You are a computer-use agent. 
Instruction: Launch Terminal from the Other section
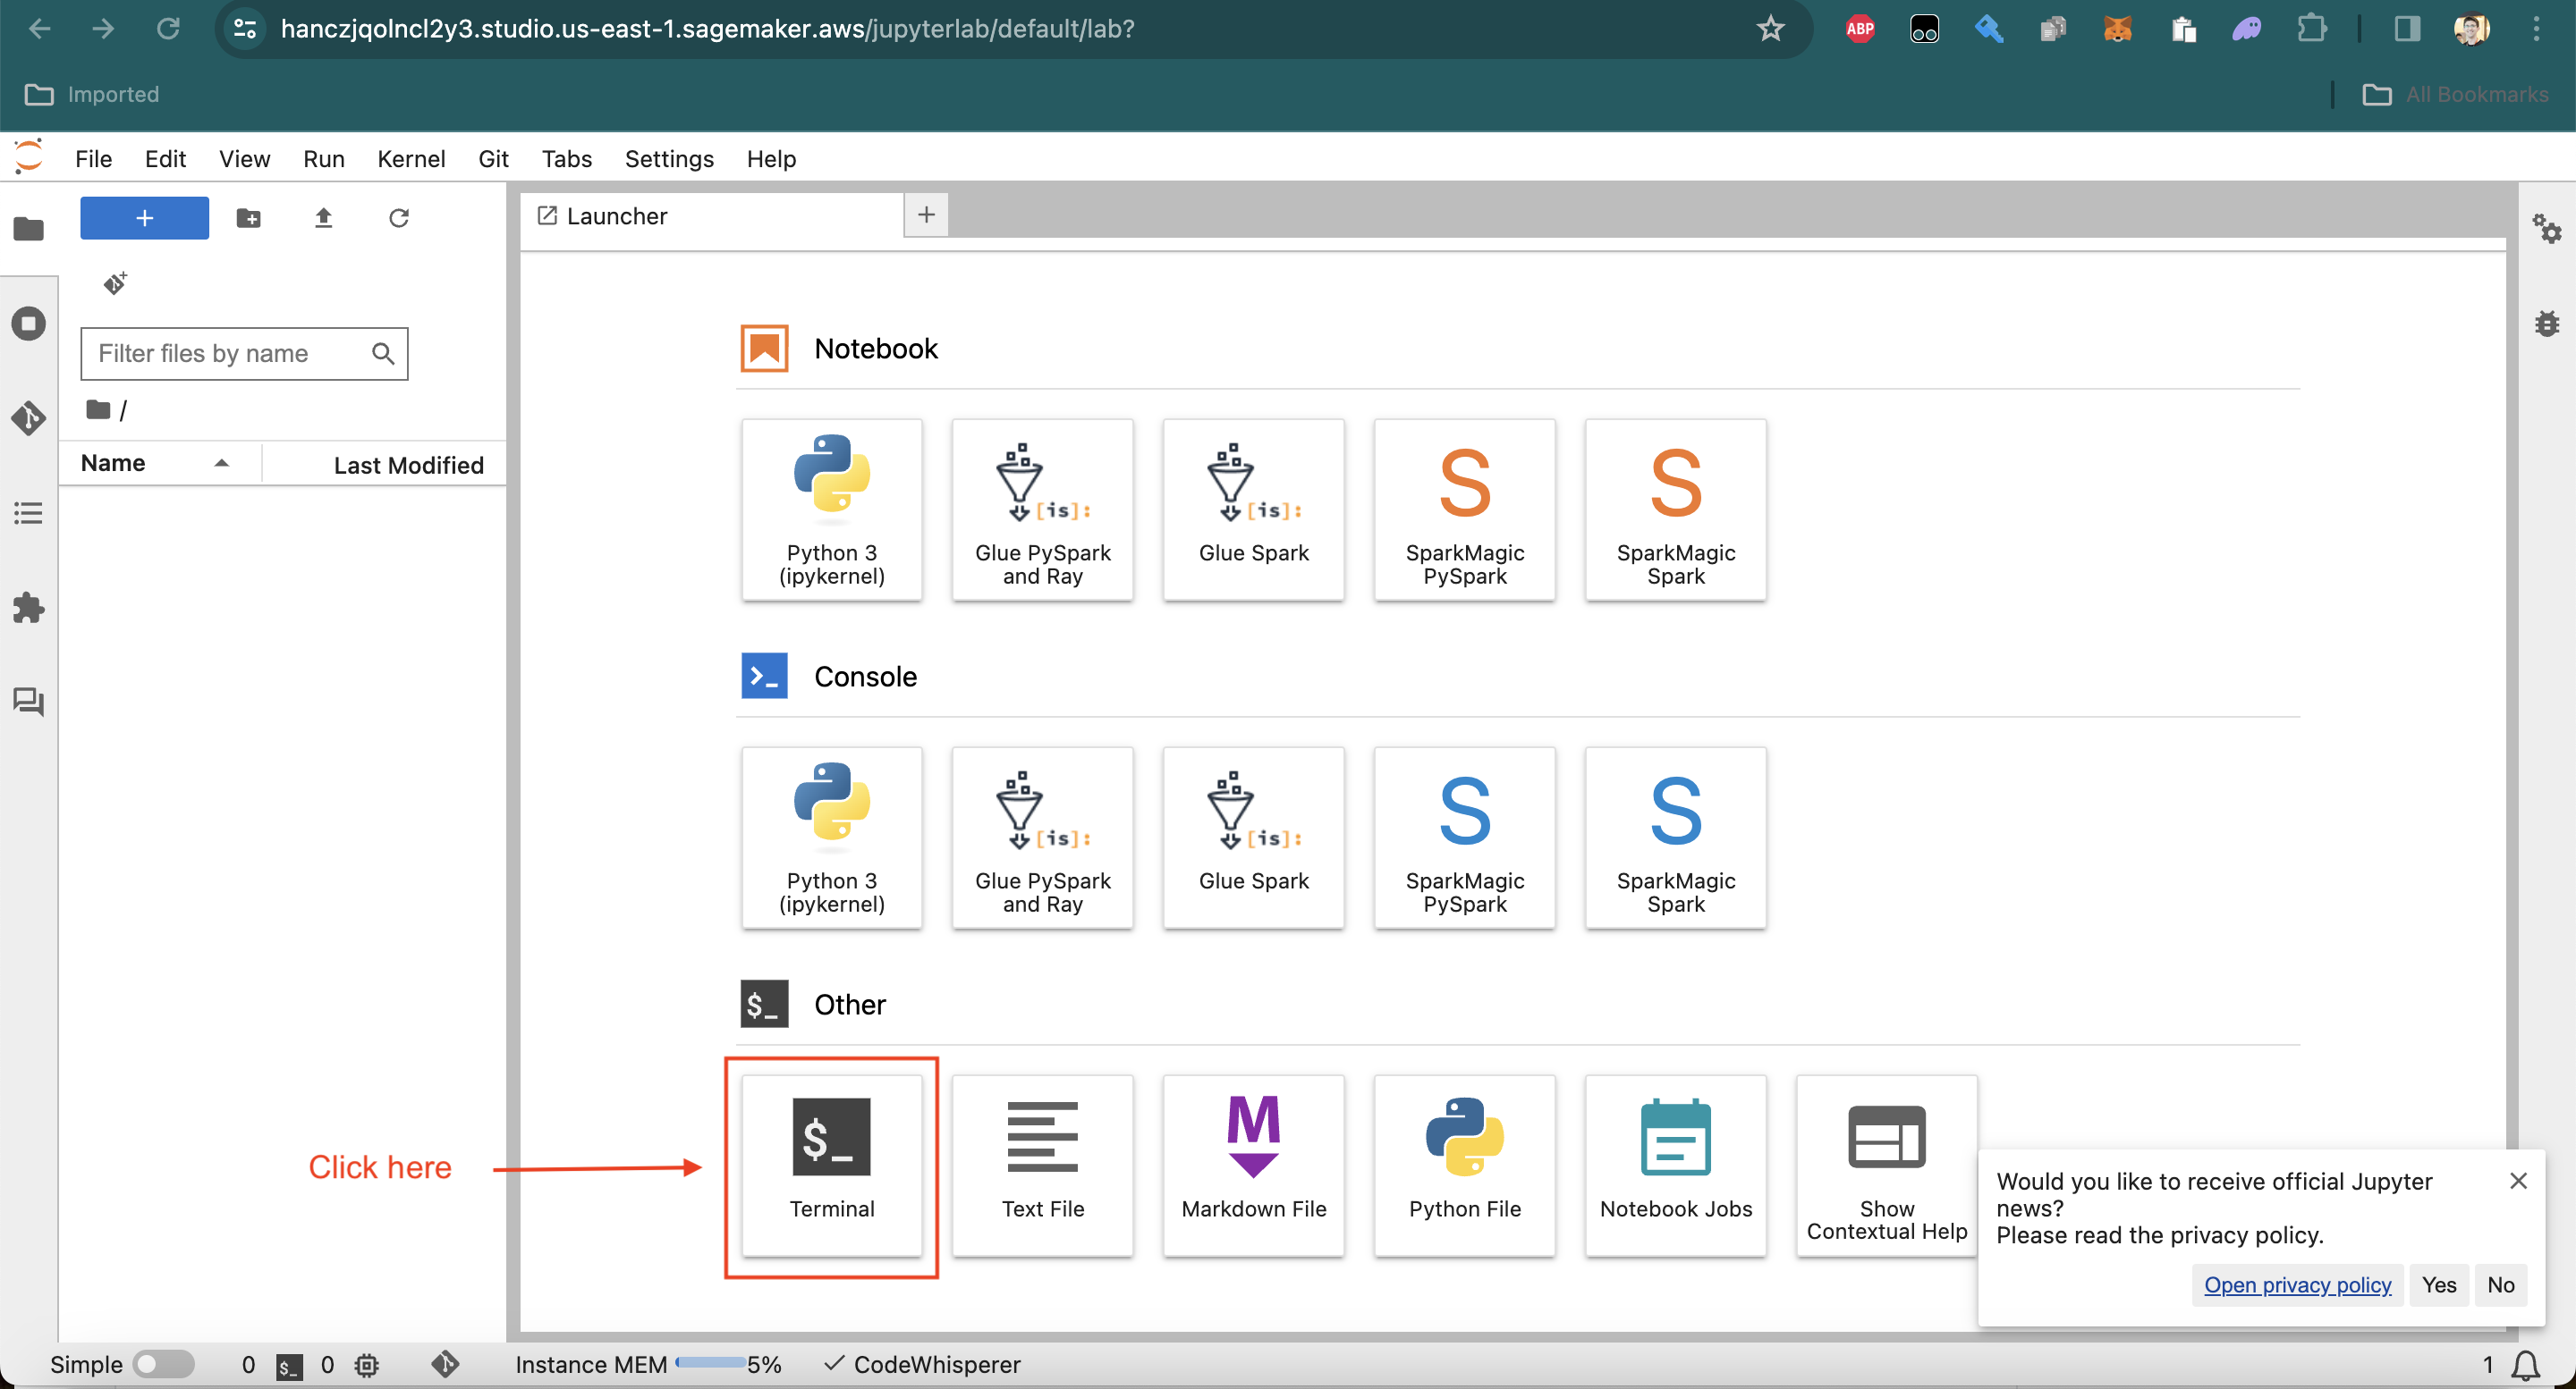pyautogui.click(x=831, y=1166)
